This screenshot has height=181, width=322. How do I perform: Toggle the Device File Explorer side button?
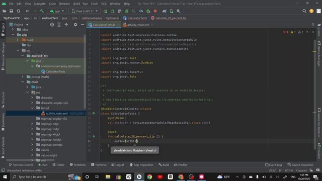click(x=319, y=122)
